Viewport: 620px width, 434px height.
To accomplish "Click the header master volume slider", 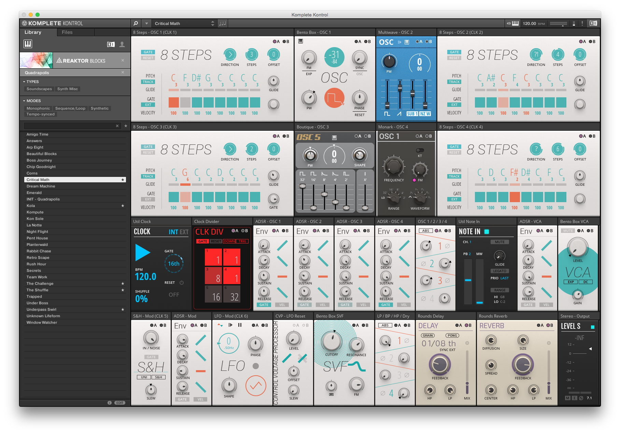I will pyautogui.click(x=559, y=24).
